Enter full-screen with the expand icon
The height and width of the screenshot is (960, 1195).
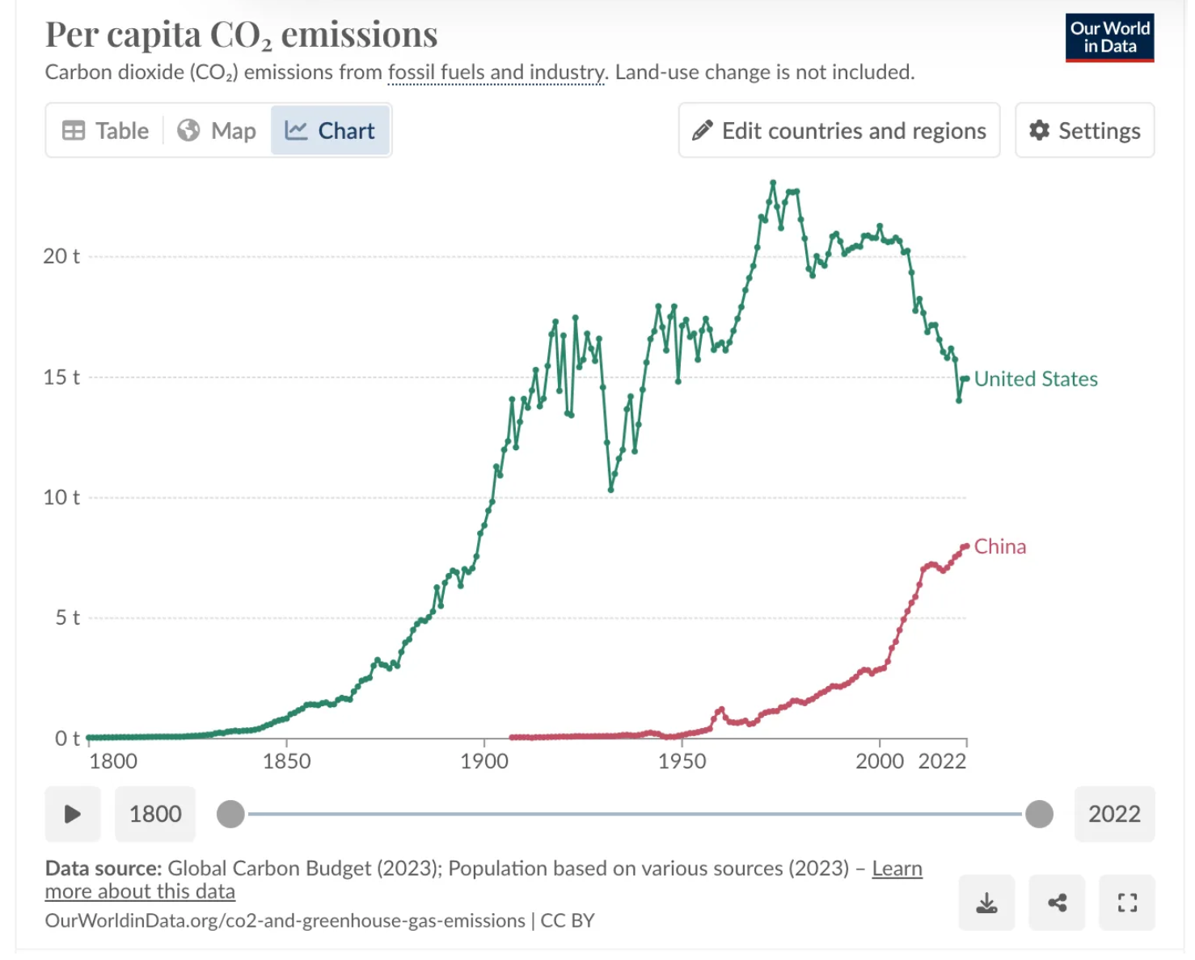point(1127,903)
